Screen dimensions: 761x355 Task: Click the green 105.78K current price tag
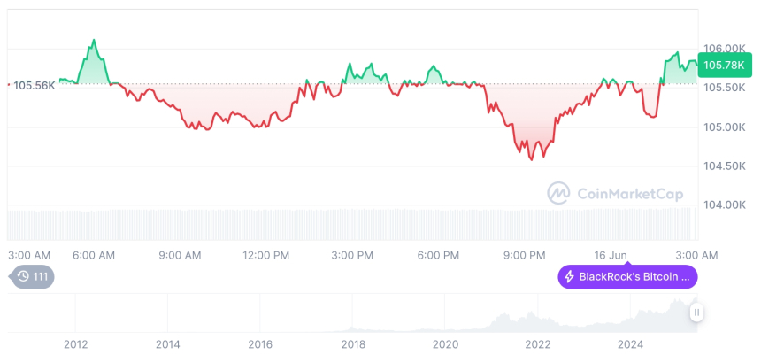pos(723,64)
